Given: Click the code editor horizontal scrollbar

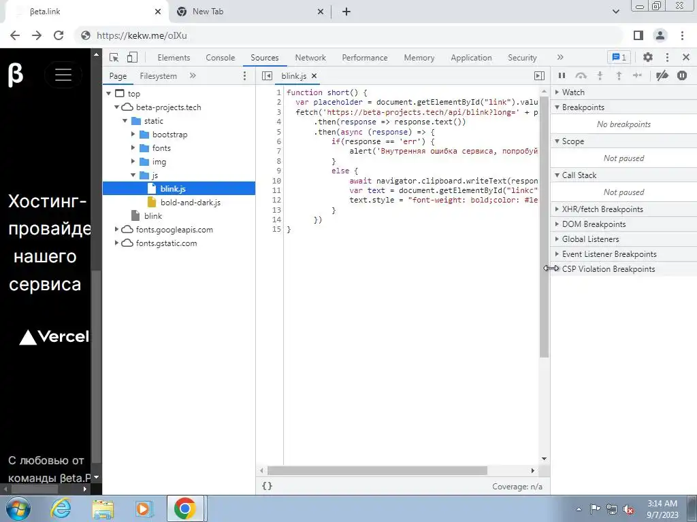Looking at the screenshot, I should tap(377, 470).
